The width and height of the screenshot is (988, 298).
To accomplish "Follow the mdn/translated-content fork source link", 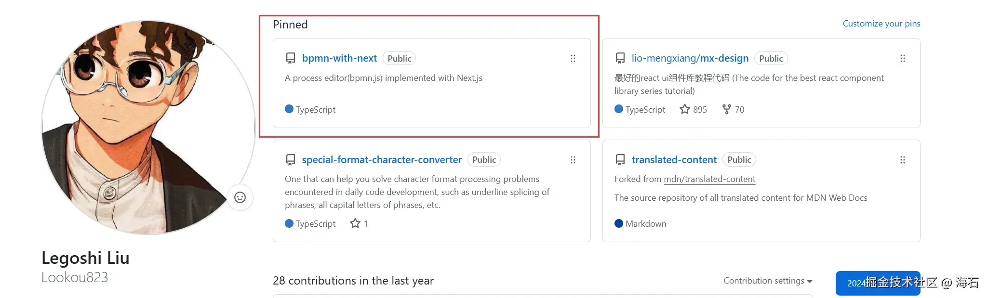I will coord(709,179).
